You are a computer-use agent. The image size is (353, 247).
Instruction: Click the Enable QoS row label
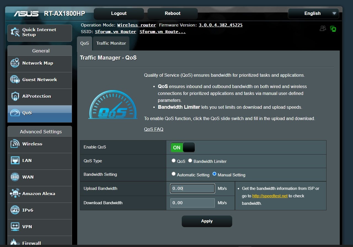(x=95, y=147)
